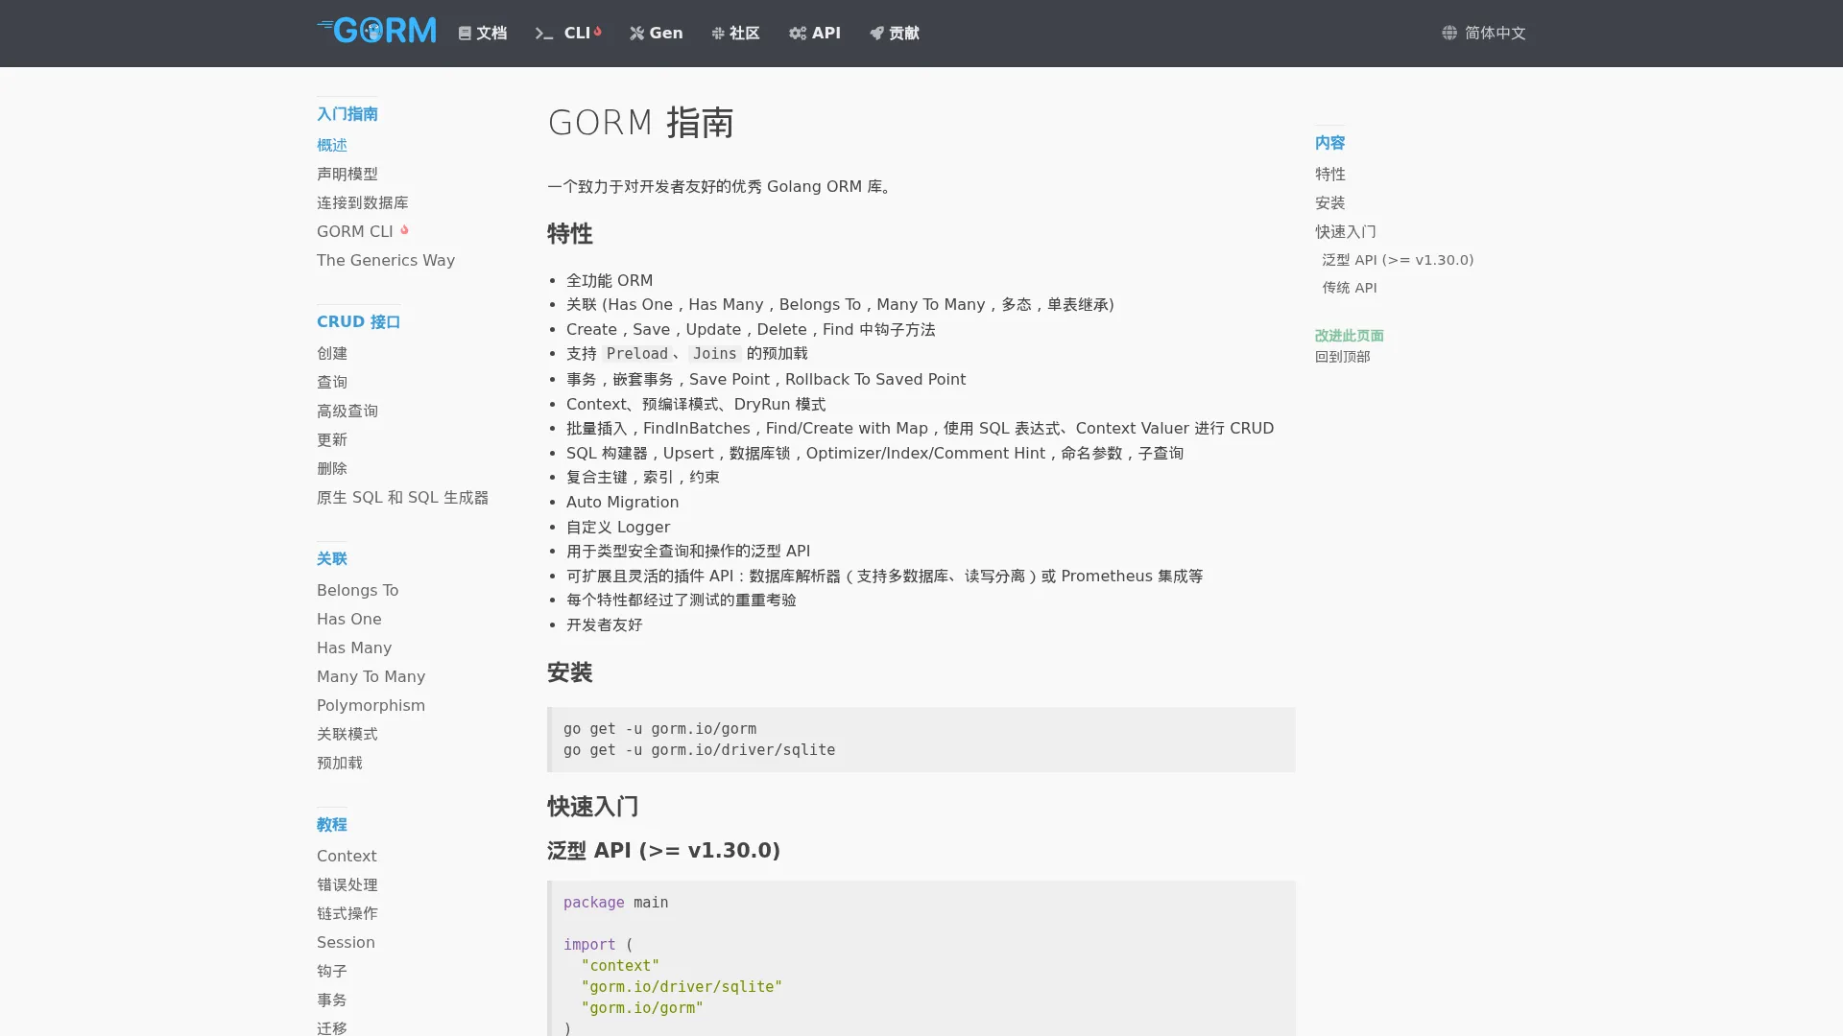Open 原生 SQL 和 SQL 生成器 page
The height and width of the screenshot is (1036, 1843).
403,497
